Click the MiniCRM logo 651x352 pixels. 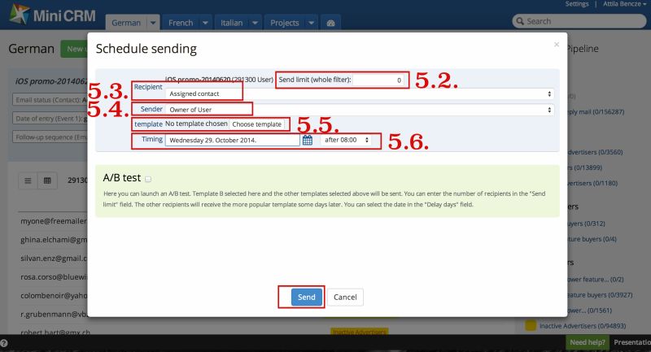(53, 15)
